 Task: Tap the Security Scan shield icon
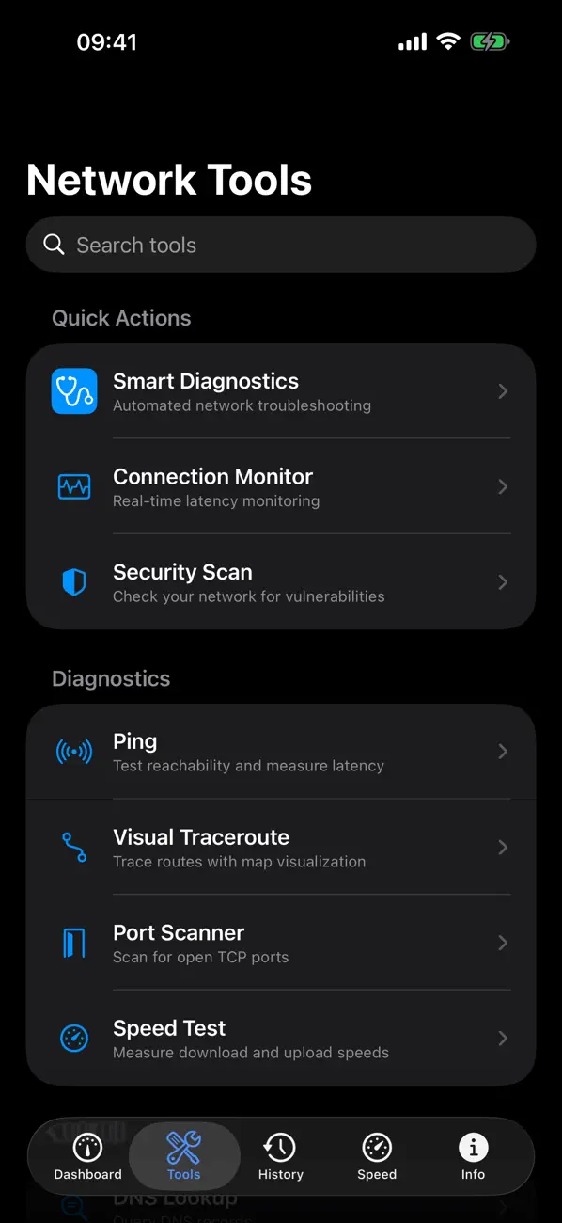pos(73,581)
